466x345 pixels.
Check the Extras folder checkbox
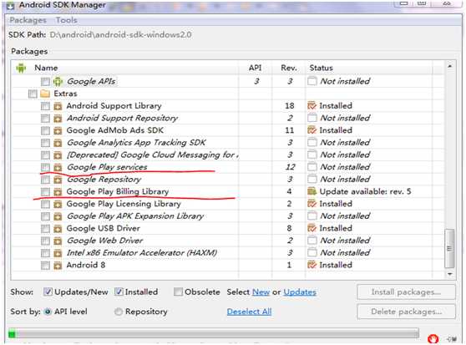coord(33,94)
